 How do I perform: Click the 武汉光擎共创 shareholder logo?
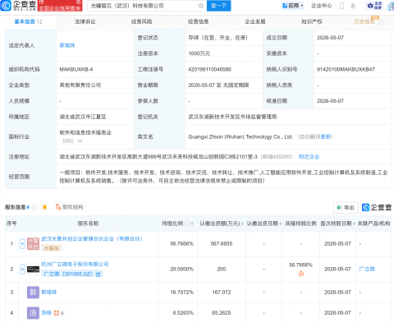point(33,243)
